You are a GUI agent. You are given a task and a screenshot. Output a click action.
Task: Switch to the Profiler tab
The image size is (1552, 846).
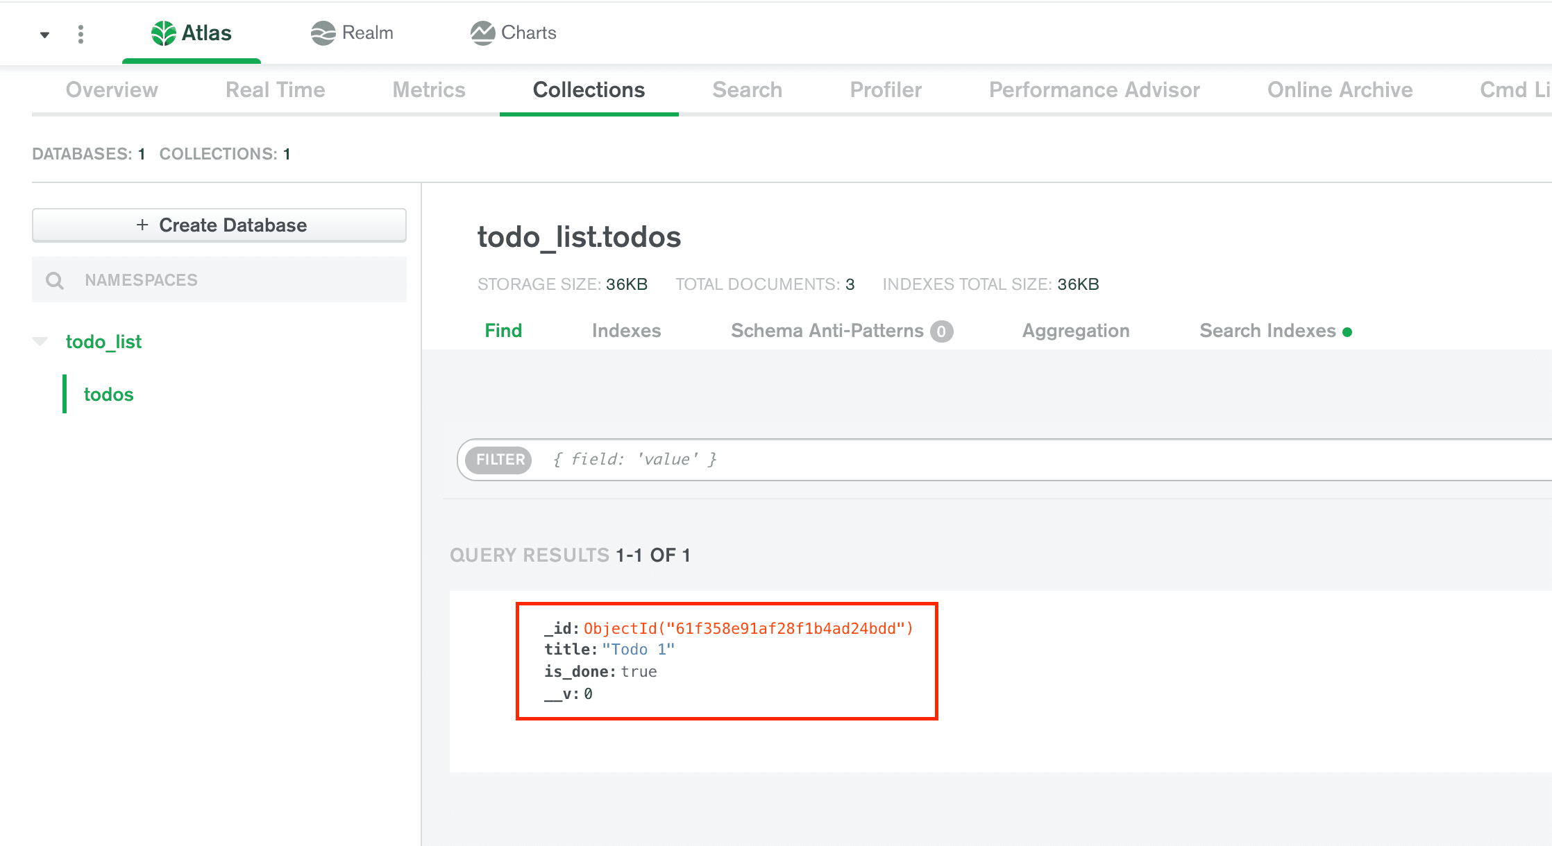(886, 89)
